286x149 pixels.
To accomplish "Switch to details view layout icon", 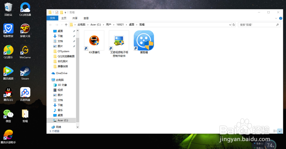I will point(275,131).
